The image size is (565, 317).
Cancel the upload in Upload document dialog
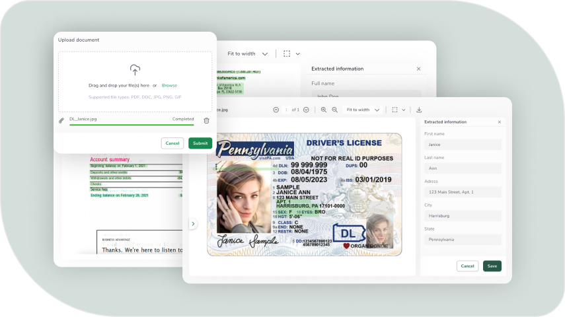pos(172,143)
